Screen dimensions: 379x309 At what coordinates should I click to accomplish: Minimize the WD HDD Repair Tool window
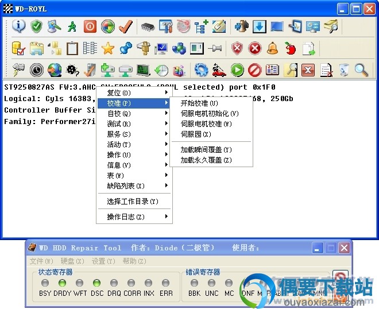click(318, 248)
